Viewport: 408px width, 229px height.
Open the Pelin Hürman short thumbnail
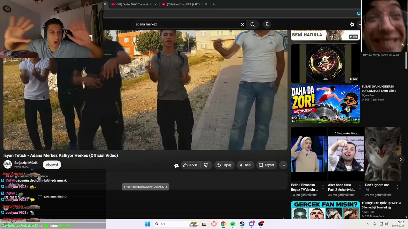[x=309, y=154]
